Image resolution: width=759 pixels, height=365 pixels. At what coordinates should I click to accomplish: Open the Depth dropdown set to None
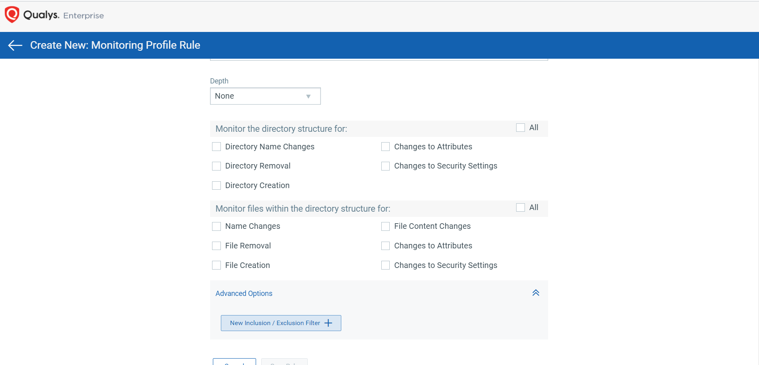[265, 96]
